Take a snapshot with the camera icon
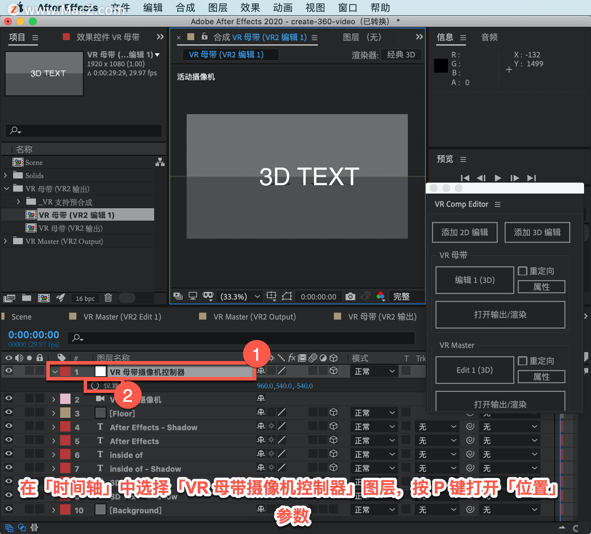Viewport: 591px width, 534px height. 350,296
